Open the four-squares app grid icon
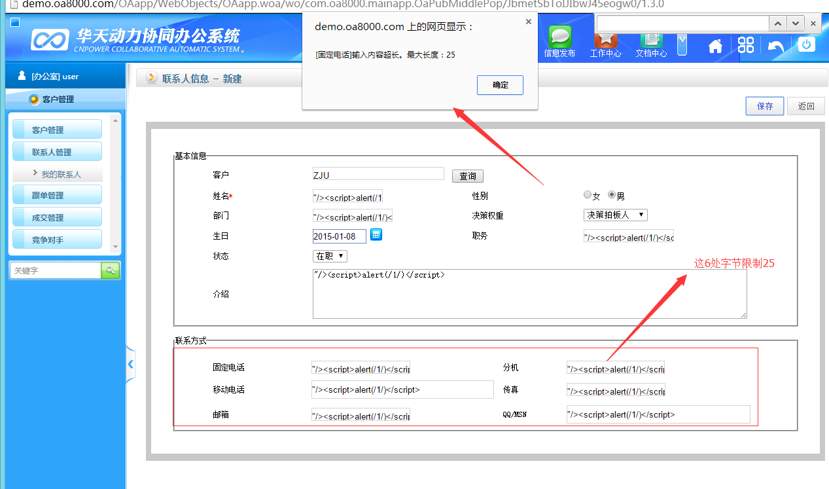This screenshot has height=489, width=829. click(x=746, y=45)
